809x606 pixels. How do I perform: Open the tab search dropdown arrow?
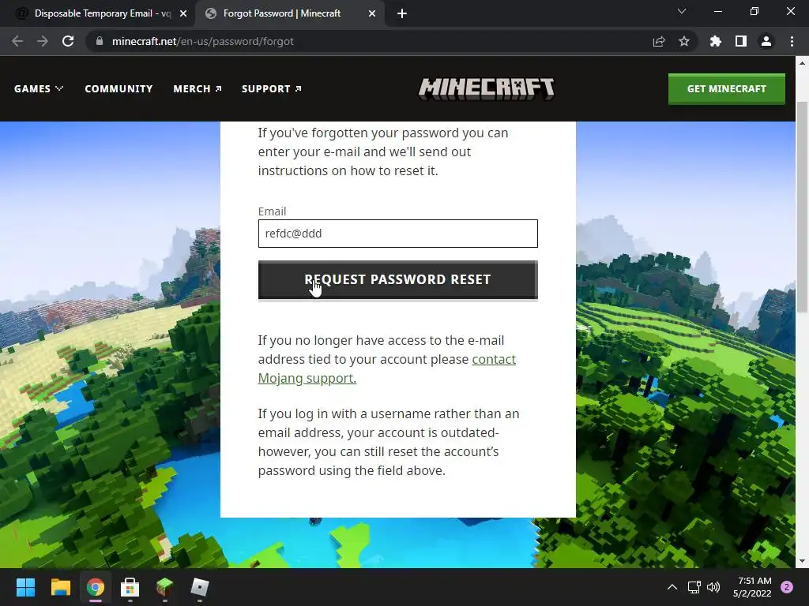click(x=682, y=11)
